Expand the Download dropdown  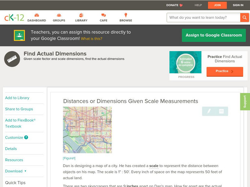[x=16, y=171]
